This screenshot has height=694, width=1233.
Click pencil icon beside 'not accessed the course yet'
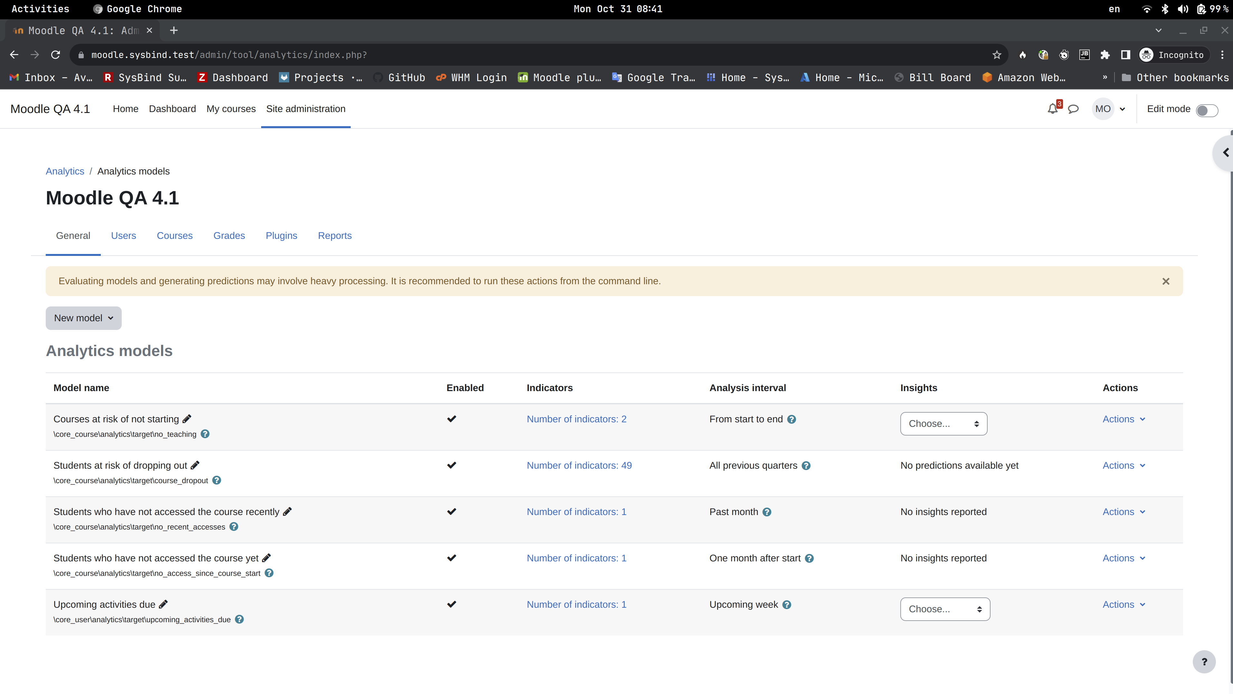[267, 558]
